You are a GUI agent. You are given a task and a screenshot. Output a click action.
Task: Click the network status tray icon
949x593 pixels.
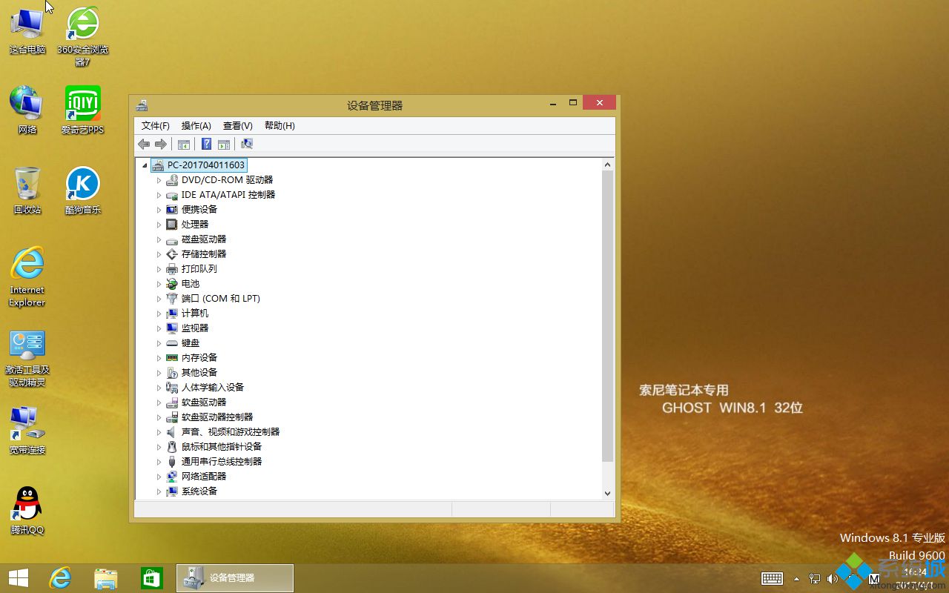tap(815, 578)
